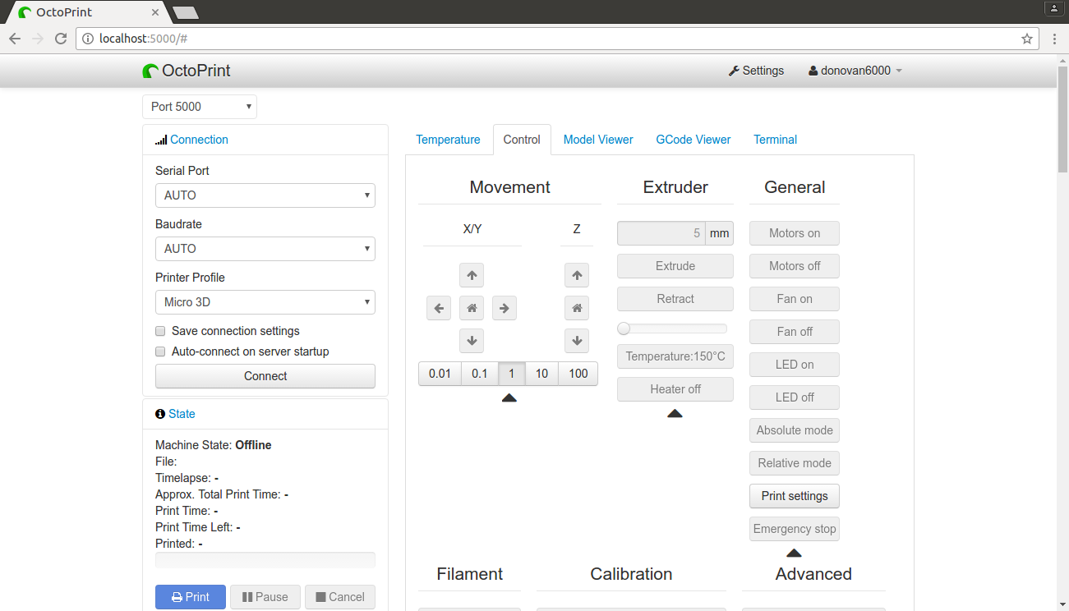
Task: Click Motors on button
Action: point(795,233)
